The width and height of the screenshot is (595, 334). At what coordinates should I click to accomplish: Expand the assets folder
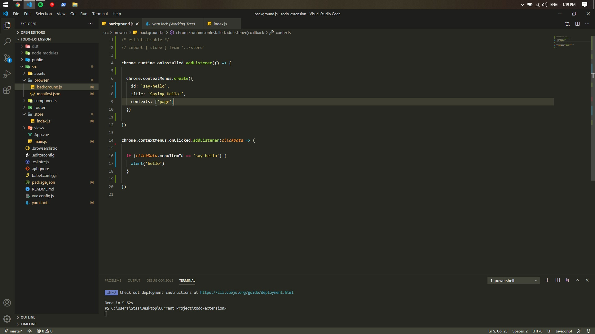tap(57, 73)
